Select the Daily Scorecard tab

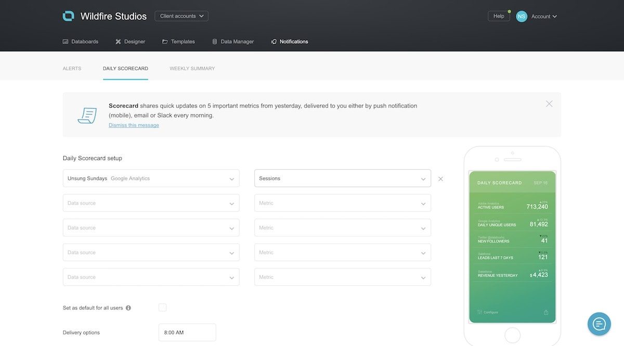click(x=125, y=69)
